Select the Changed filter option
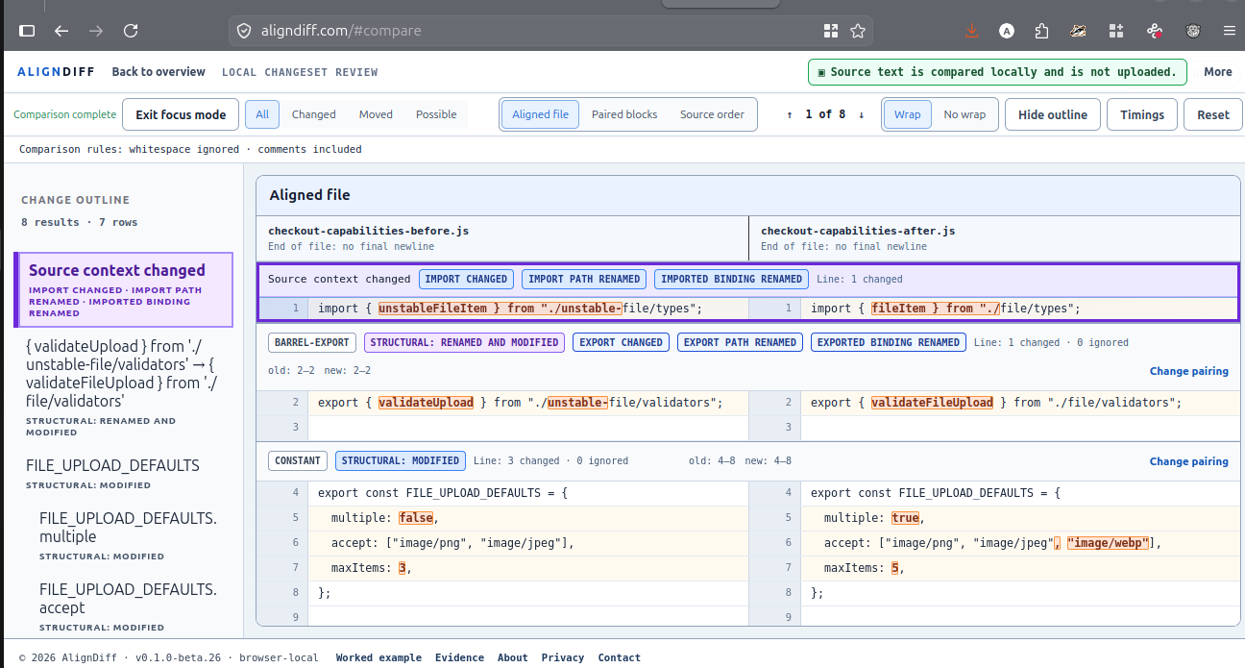 (314, 114)
